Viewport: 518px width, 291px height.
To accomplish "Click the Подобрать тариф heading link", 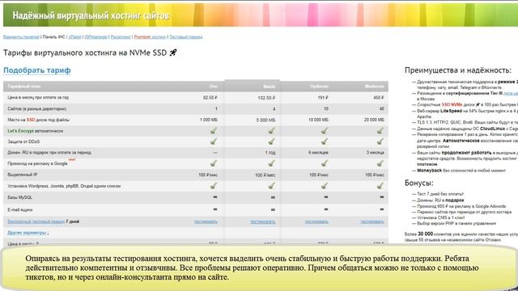I will tap(37, 70).
